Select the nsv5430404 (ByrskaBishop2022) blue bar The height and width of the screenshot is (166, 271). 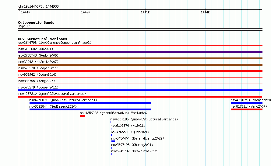pyautogui.click(x=113, y=141)
